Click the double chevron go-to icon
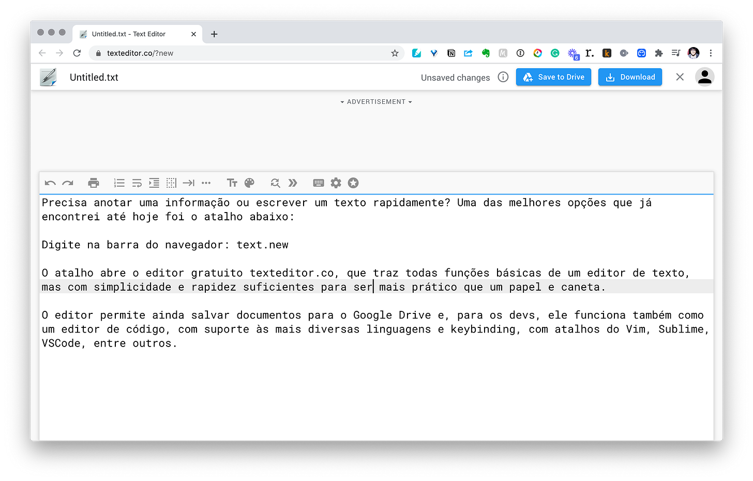 coord(293,183)
